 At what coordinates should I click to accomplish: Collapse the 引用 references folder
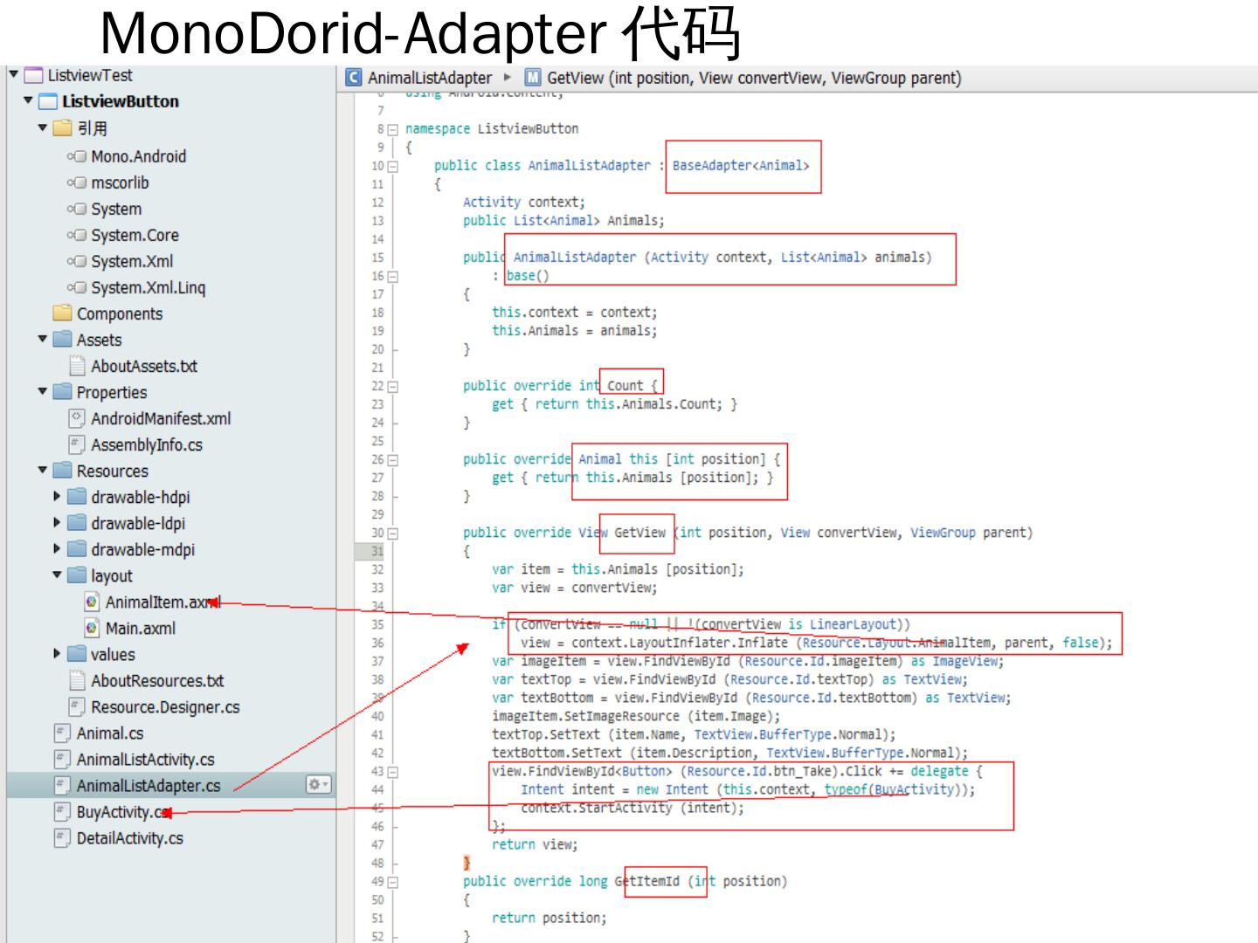[43, 127]
